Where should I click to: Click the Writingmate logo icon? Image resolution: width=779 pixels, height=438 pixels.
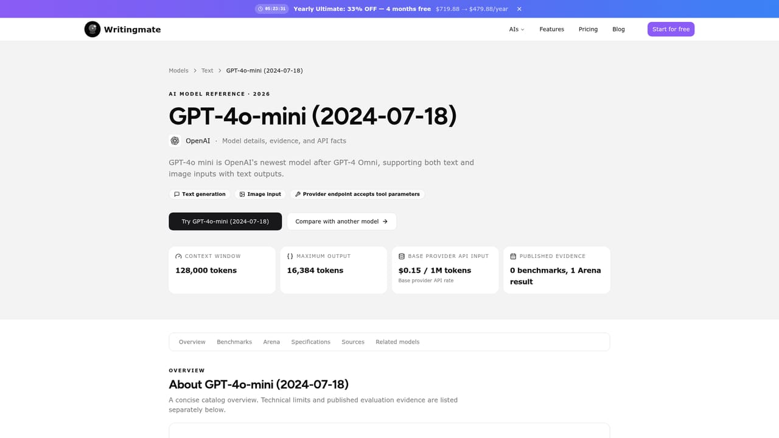tap(93, 29)
